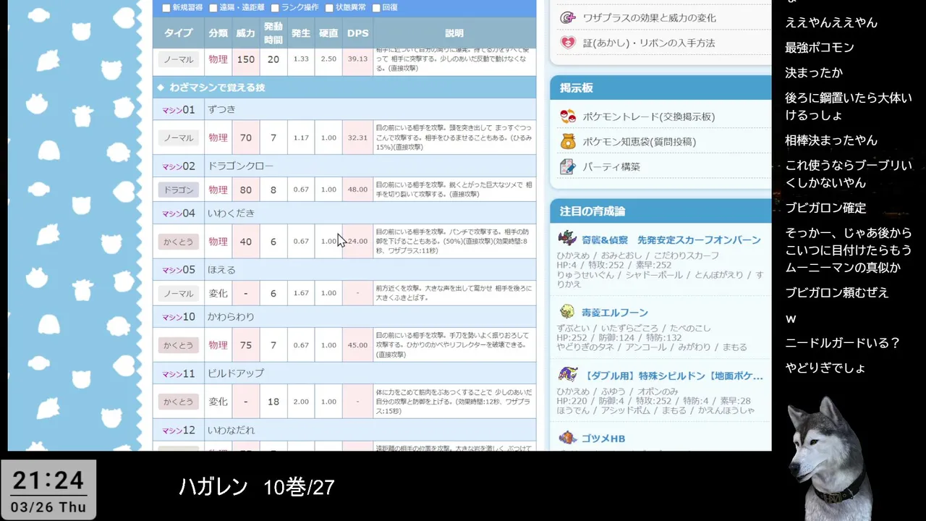Click ノーマル type badge in ほえる row
The height and width of the screenshot is (521, 926).
point(178,293)
